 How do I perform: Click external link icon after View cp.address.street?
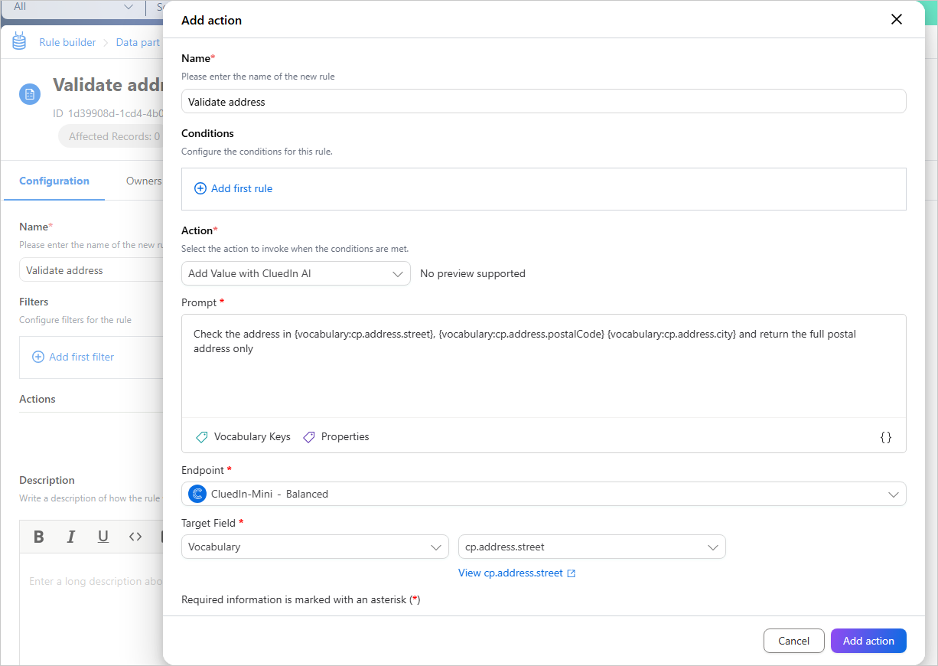[572, 573]
